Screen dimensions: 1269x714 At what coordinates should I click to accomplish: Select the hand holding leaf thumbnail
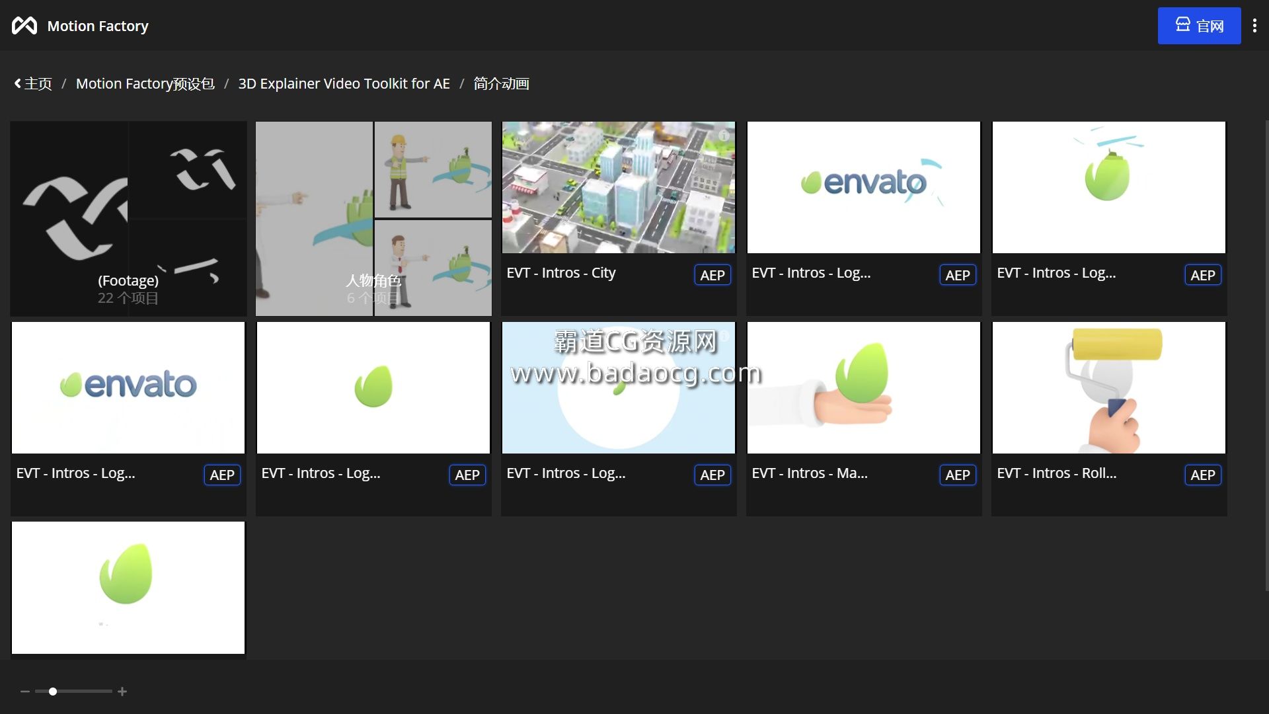pyautogui.click(x=863, y=387)
